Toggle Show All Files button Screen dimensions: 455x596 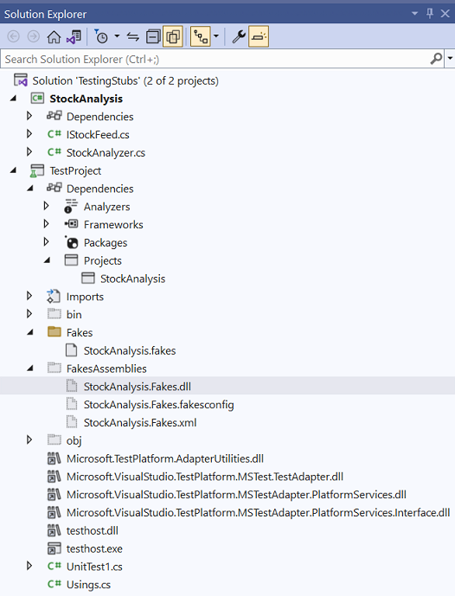pyautogui.click(x=173, y=36)
